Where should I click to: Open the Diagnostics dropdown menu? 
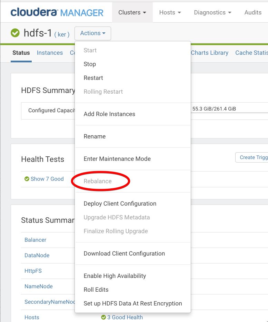(212, 12)
